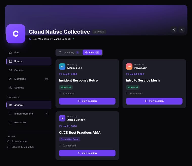Click the members icon beside 345 Members
Screen dimensions: 192x166
coord(30,39)
